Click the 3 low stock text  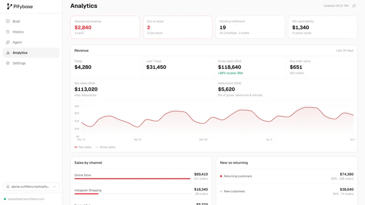click(x=155, y=33)
